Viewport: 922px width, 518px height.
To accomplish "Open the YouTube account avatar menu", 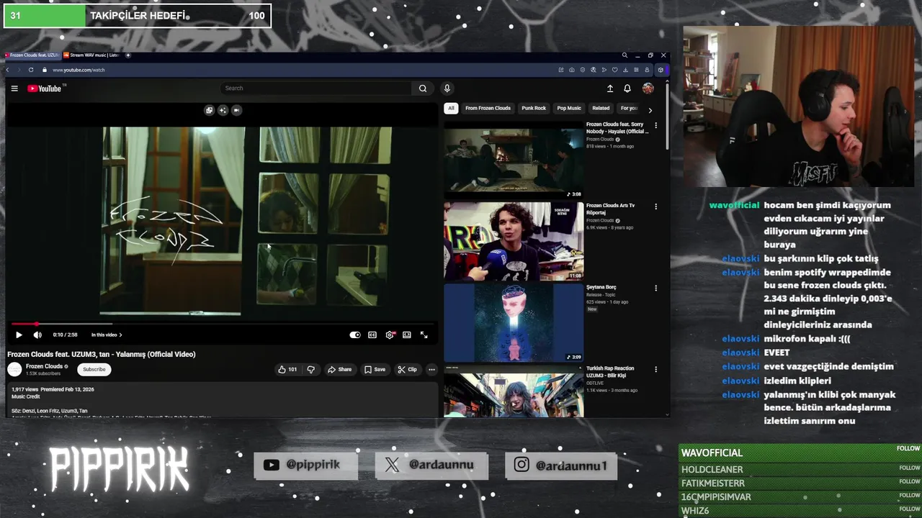I will (x=648, y=88).
